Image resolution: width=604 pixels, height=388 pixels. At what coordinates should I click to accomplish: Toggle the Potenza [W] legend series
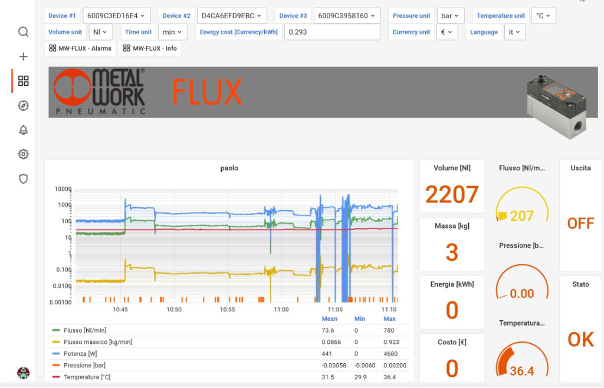[x=80, y=353]
